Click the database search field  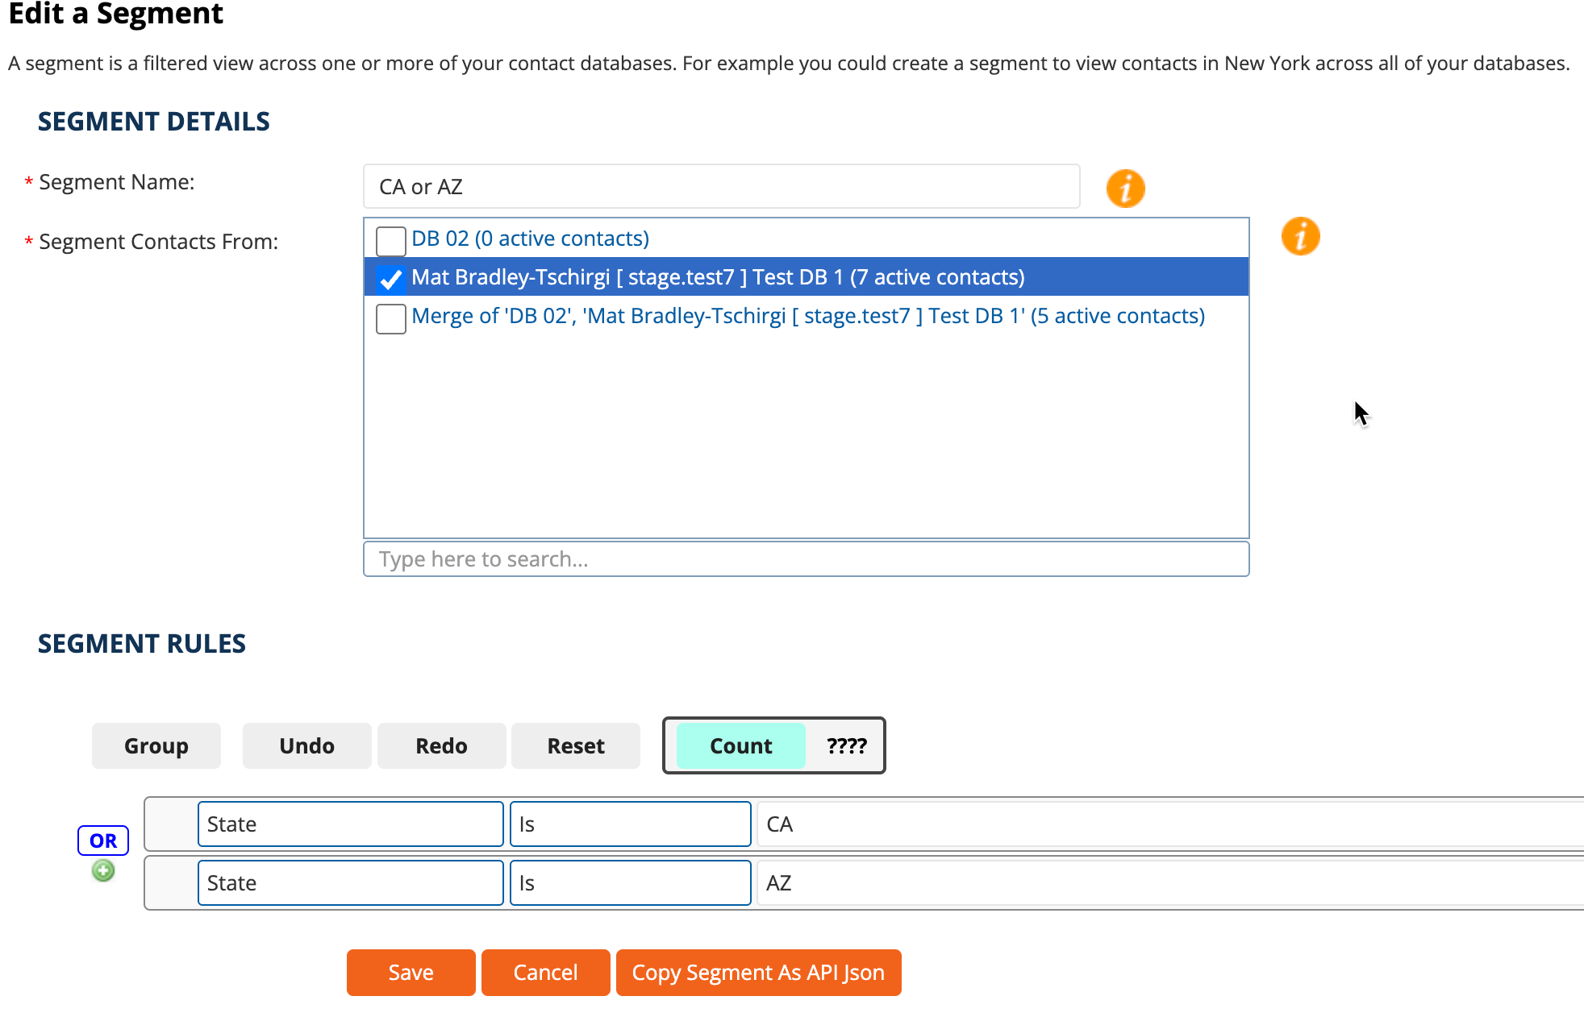(x=806, y=558)
